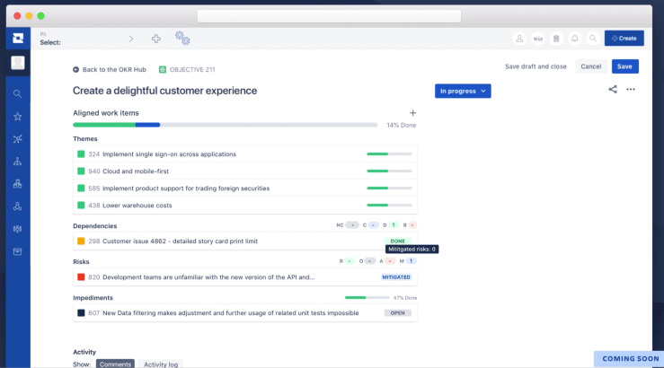Image resolution: width=664 pixels, height=368 pixels.
Task: Open risk 820 about unfamiliar development teams
Action: (x=208, y=277)
